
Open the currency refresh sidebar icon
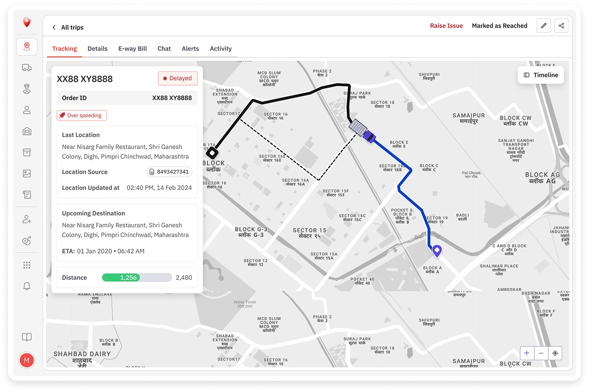tap(27, 241)
